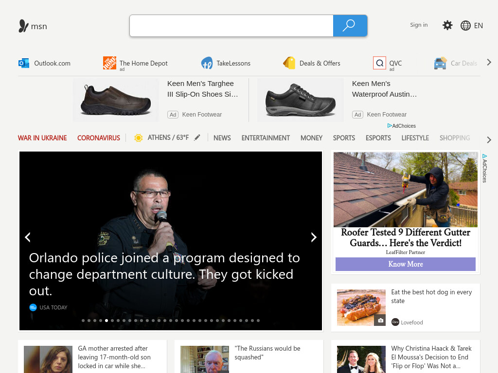Click the Car Deals car icon
The image size is (498, 373).
[440, 63]
